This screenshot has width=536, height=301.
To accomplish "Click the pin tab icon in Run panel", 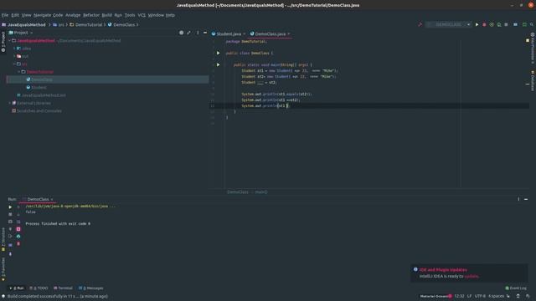I will pyautogui.click(x=10, y=254).
